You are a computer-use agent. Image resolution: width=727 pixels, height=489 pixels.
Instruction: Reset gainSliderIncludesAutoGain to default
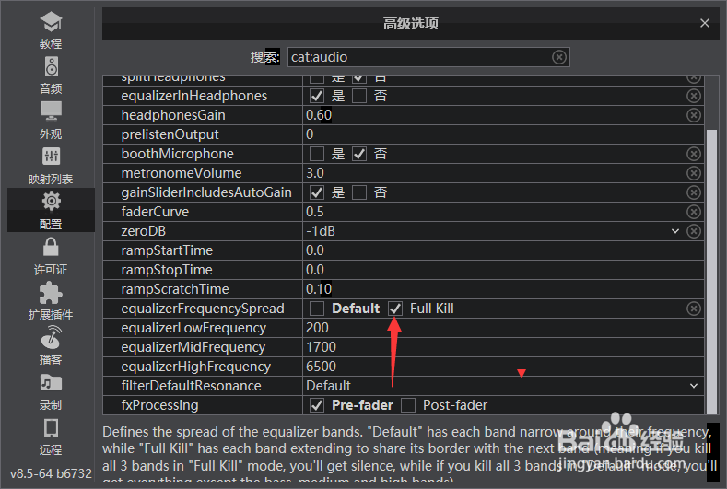pyautogui.click(x=694, y=192)
